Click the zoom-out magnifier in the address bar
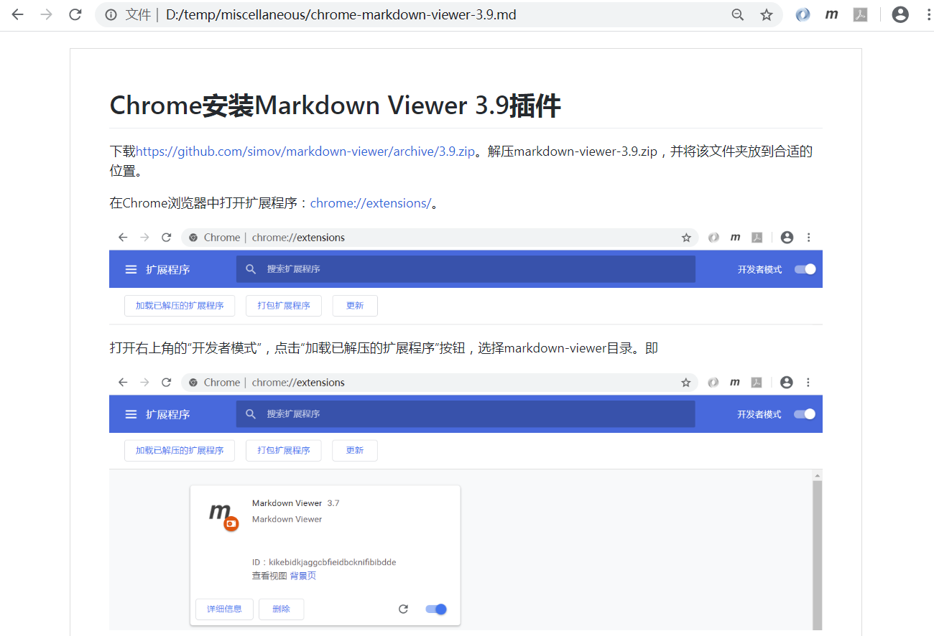The image size is (934, 636). point(737,14)
